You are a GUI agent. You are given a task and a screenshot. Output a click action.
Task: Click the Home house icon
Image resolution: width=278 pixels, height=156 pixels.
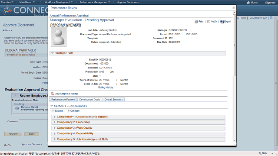click(248, 3)
